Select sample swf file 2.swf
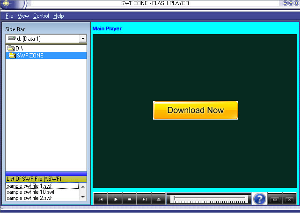 (x=42, y=198)
